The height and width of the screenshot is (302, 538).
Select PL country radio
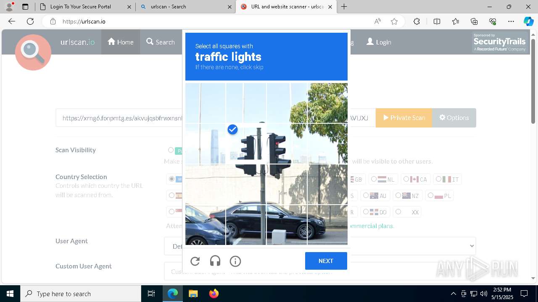click(430, 195)
